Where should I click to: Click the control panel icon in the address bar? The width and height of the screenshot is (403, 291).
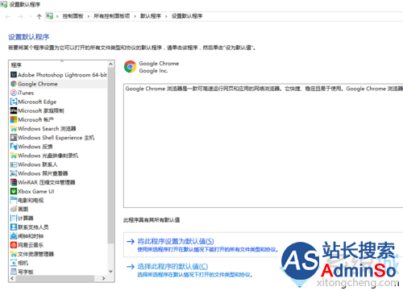point(50,16)
